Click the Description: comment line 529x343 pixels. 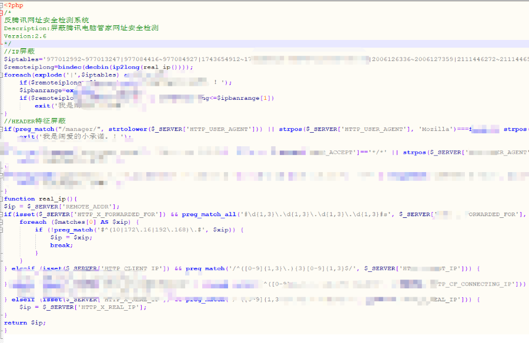[x=81, y=28]
